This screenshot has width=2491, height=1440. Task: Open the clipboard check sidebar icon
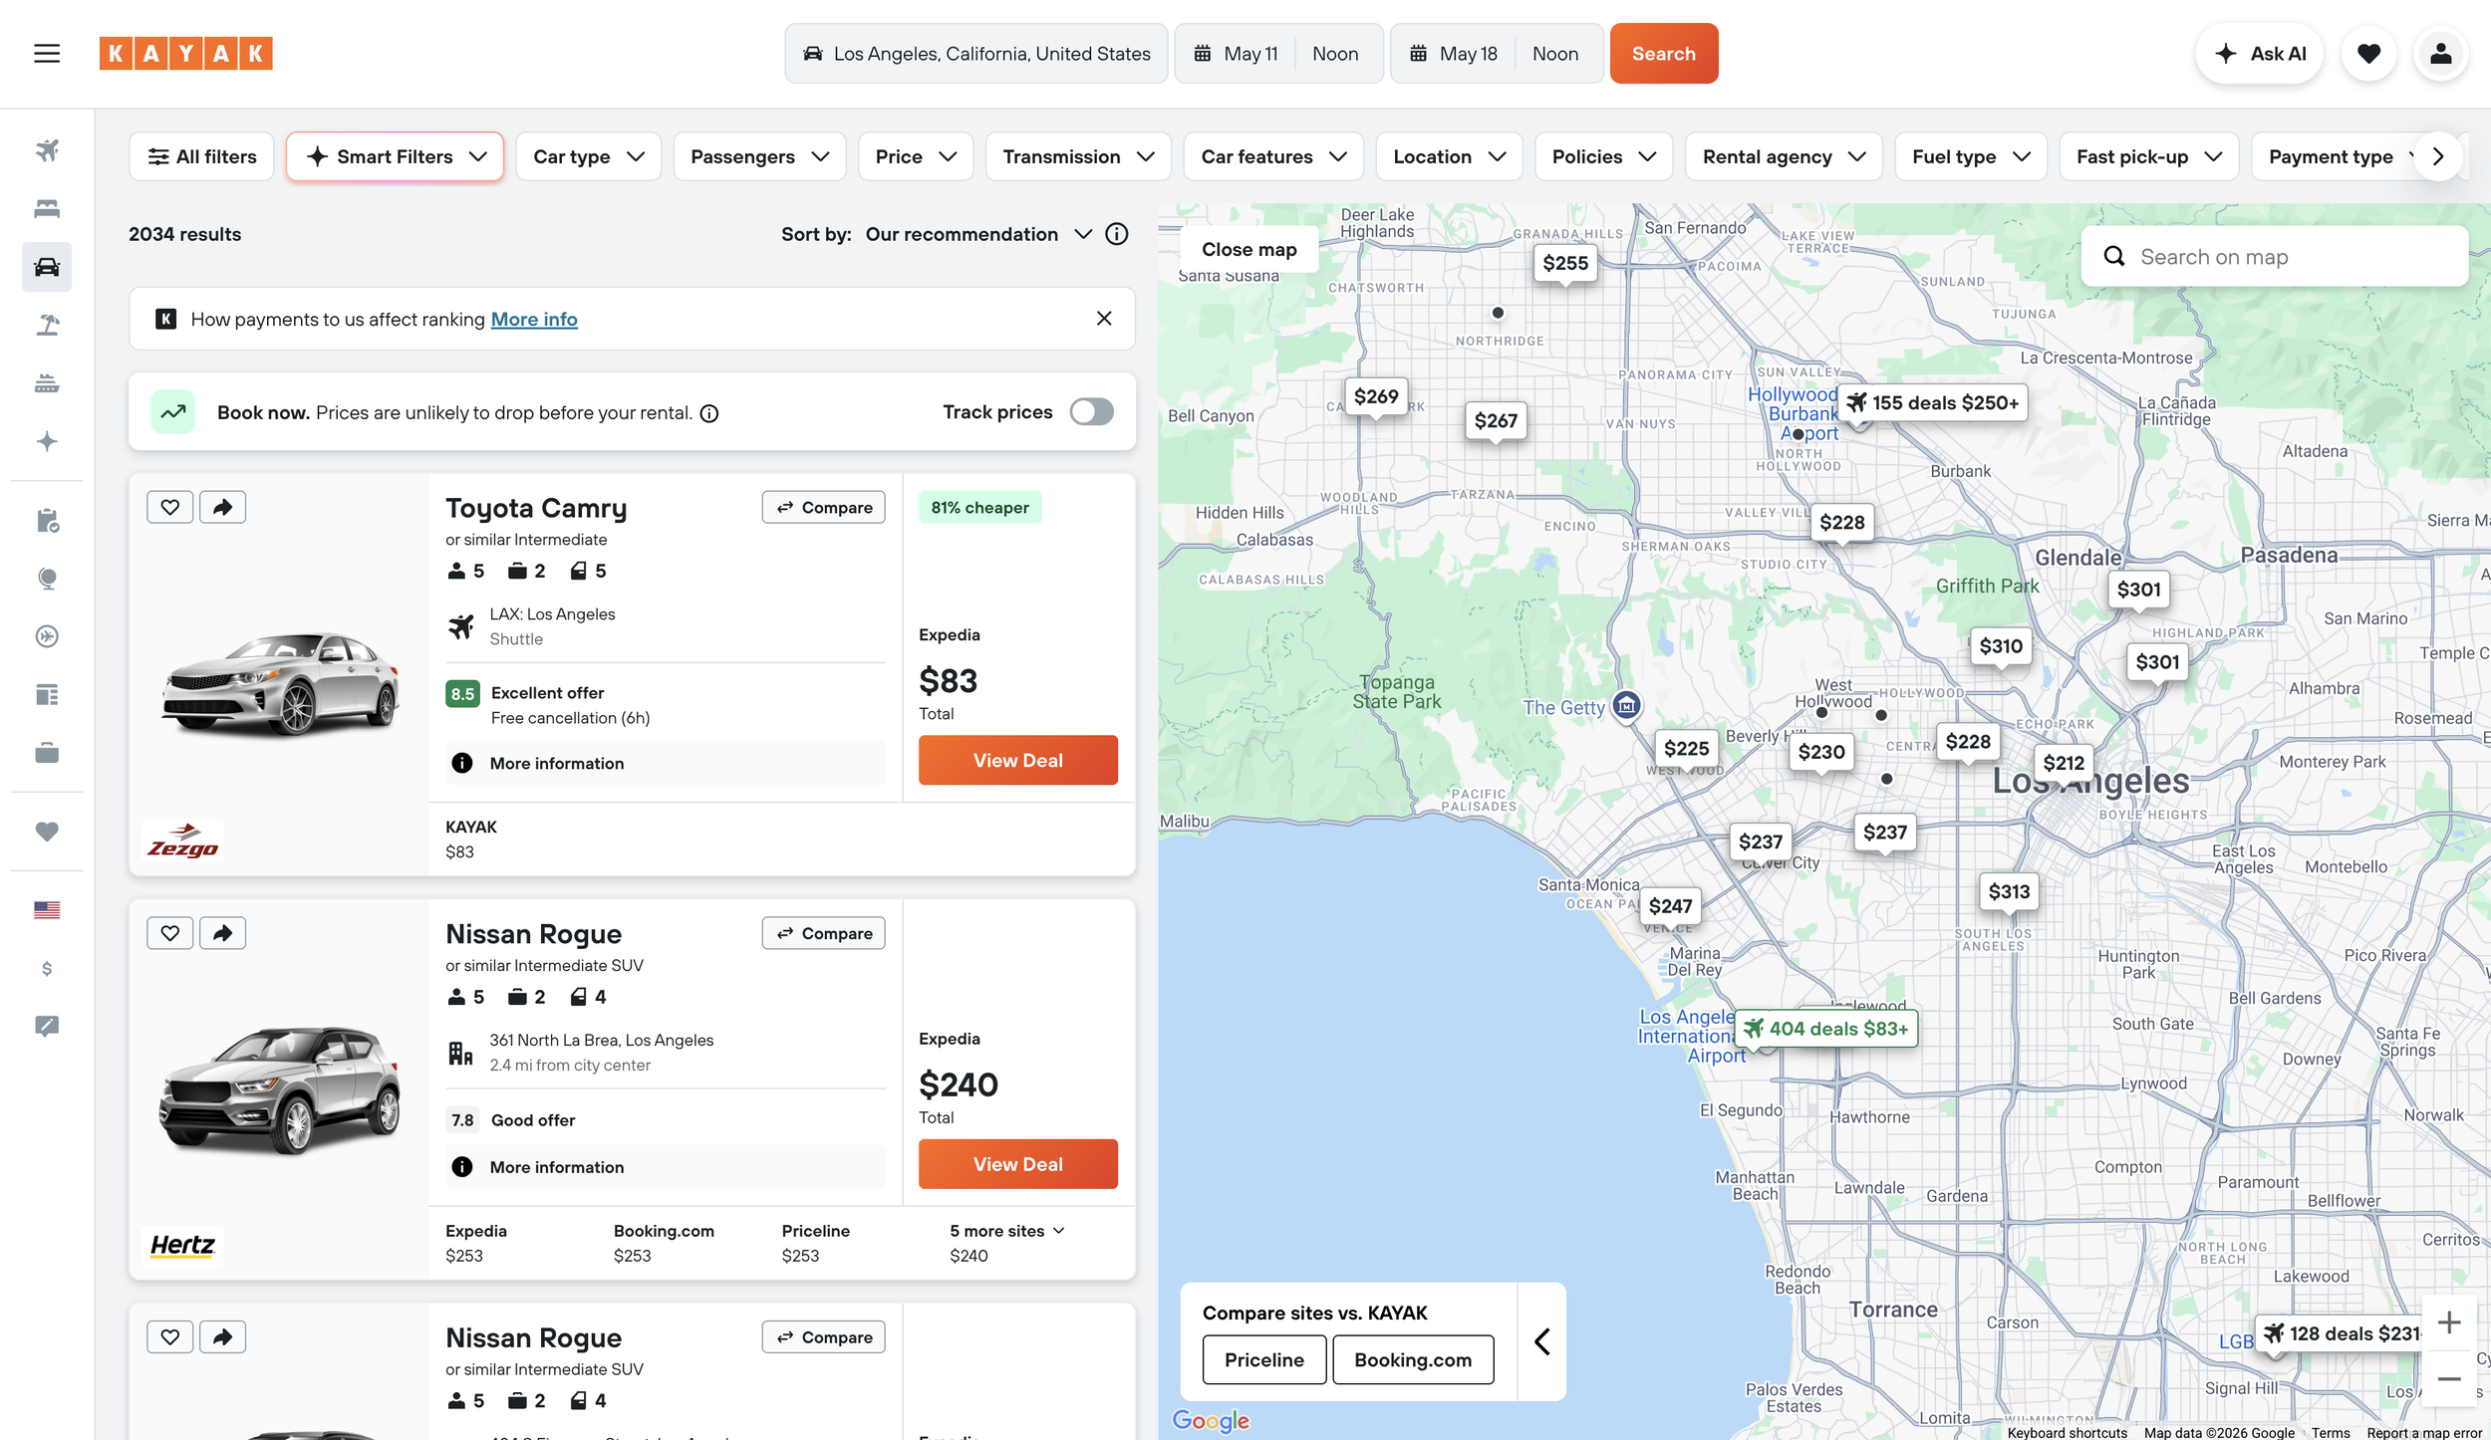[47, 520]
